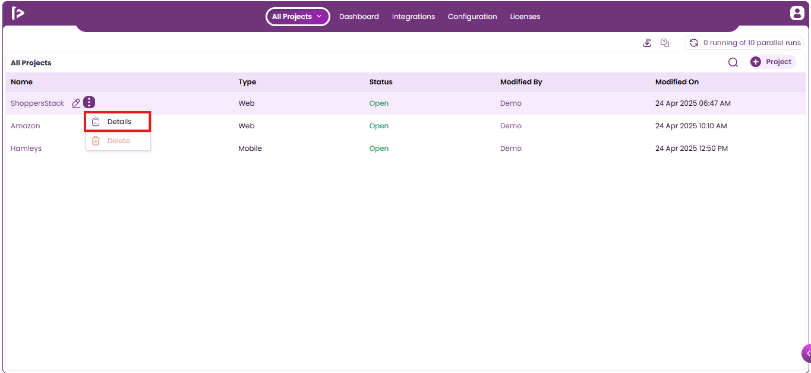Open the search magnifier icon

pyautogui.click(x=733, y=62)
